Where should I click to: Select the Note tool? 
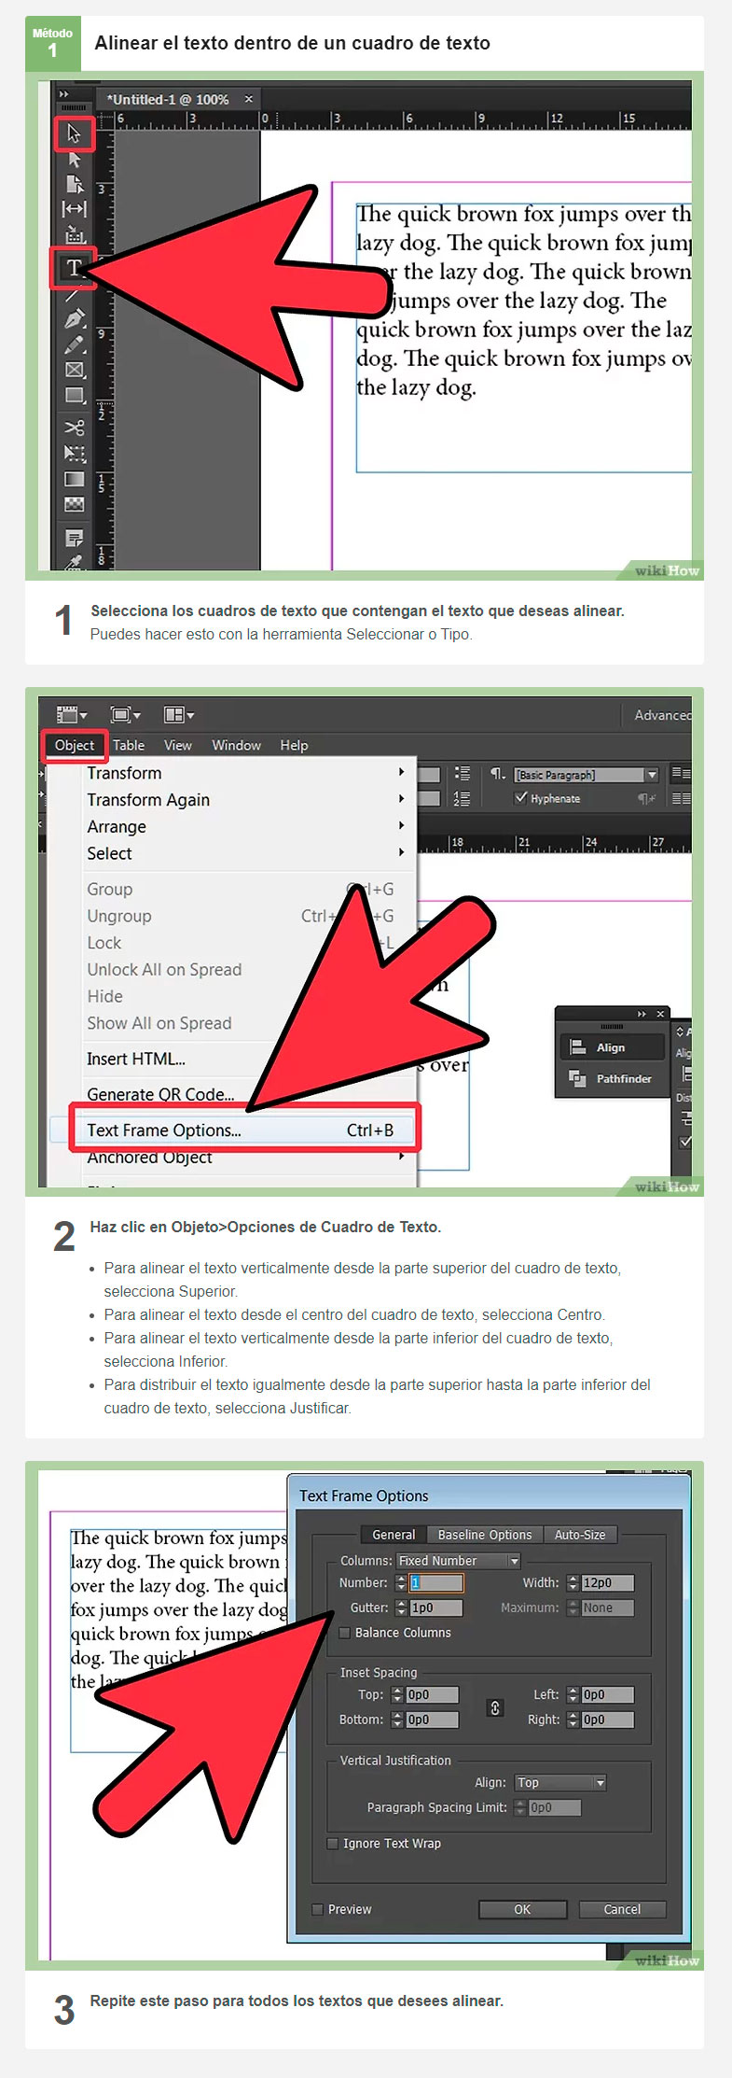coord(75,538)
